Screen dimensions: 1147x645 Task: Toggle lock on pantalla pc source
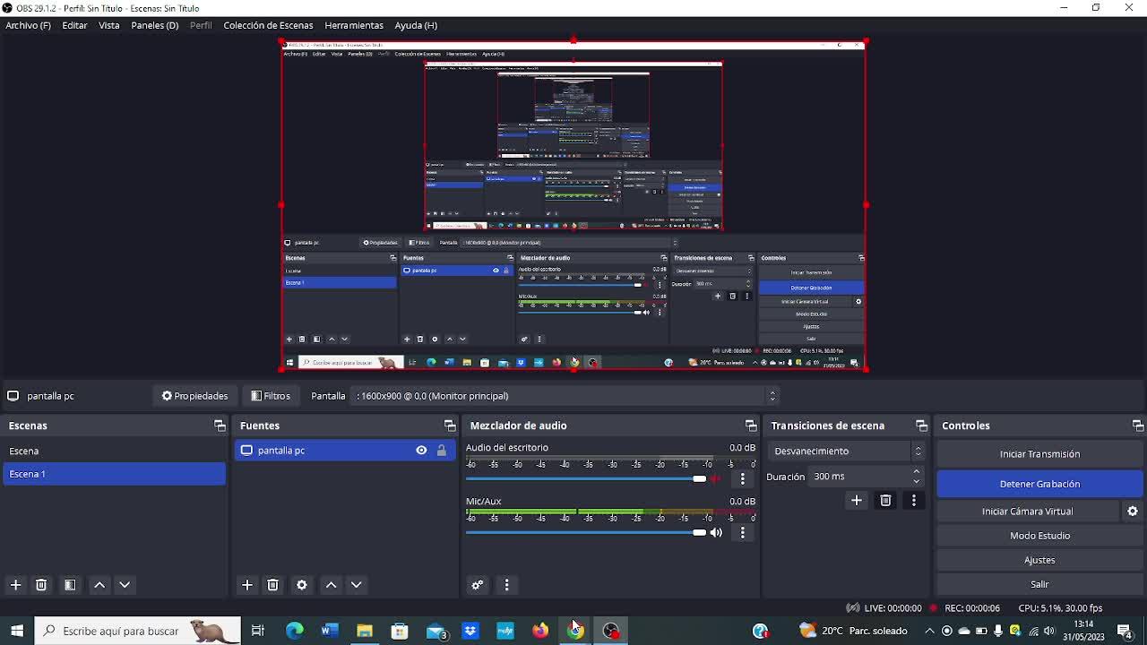[x=442, y=451]
